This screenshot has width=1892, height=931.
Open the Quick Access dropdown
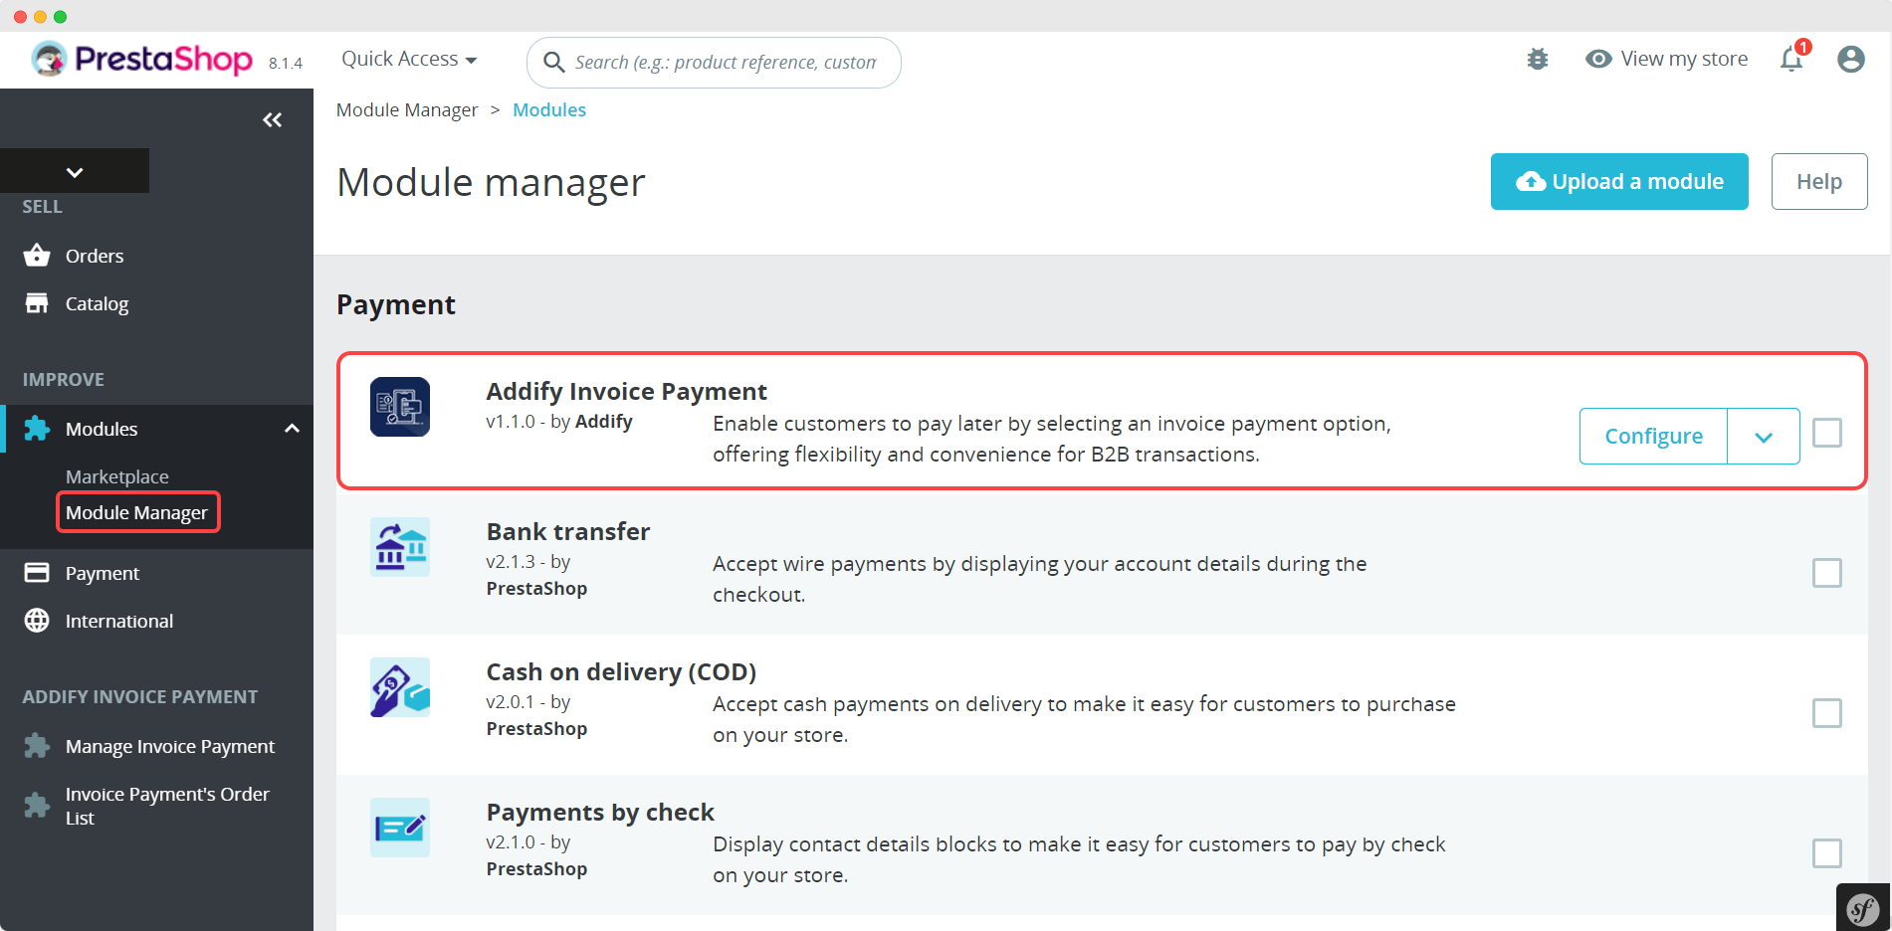[409, 60]
